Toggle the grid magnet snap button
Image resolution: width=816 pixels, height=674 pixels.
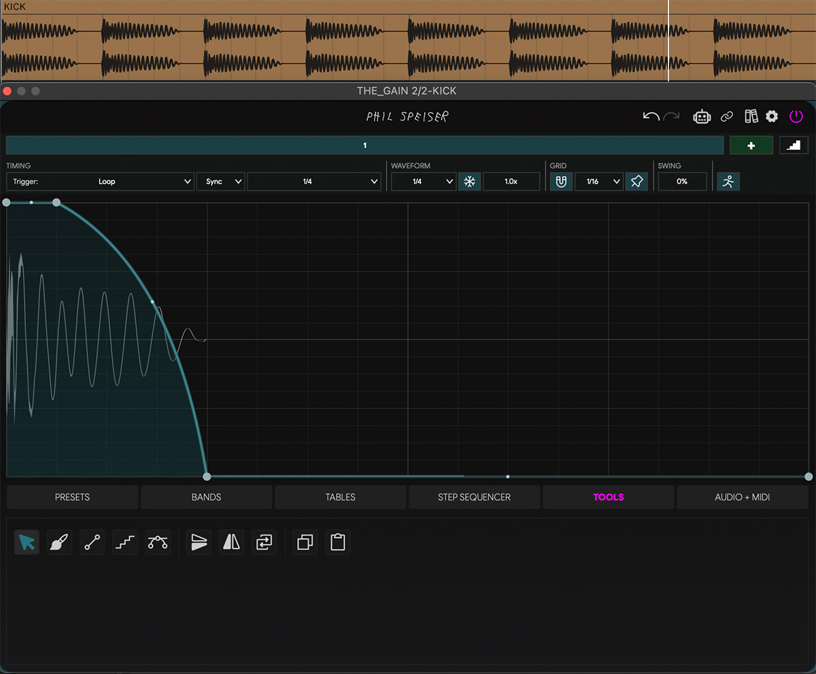[561, 182]
